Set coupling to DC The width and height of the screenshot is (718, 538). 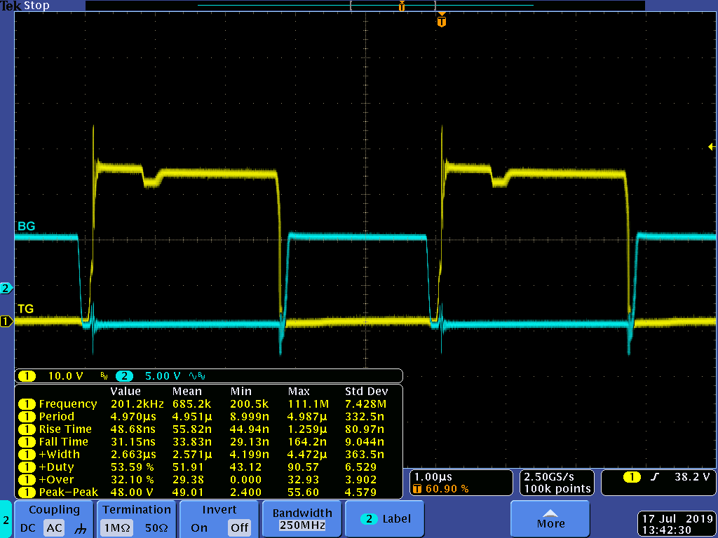click(28, 528)
